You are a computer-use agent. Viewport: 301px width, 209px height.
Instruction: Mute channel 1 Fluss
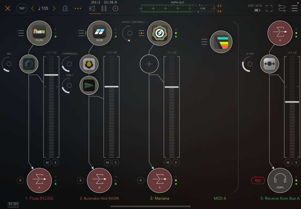47,163
